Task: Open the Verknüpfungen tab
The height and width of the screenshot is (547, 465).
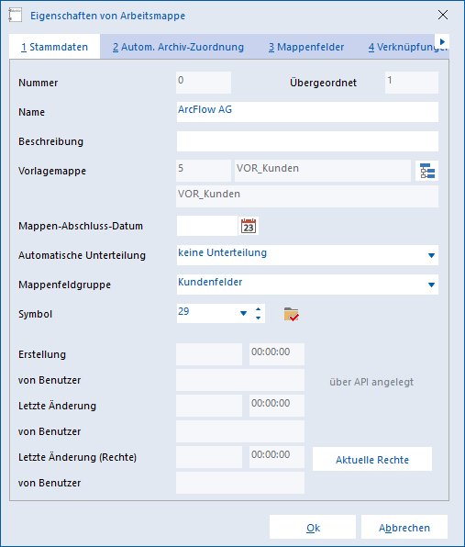Action: pos(407,47)
